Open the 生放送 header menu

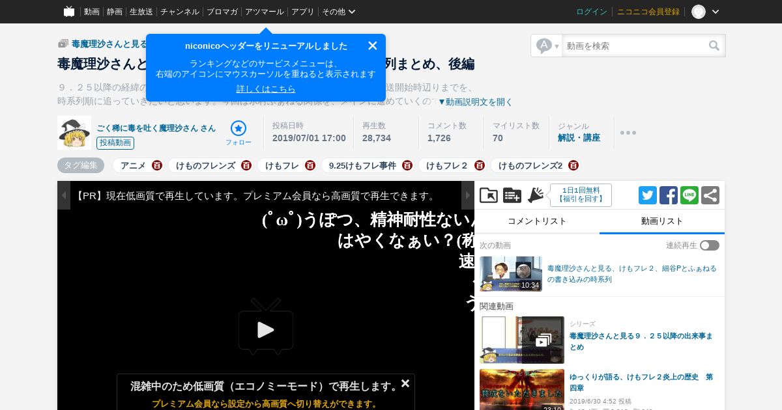[x=141, y=12]
